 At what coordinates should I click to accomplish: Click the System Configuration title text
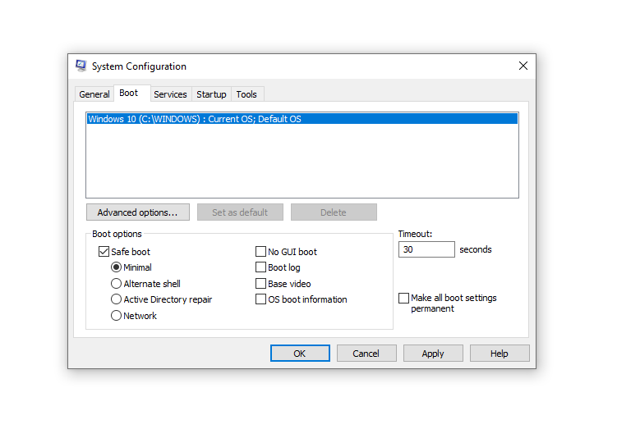tap(139, 66)
